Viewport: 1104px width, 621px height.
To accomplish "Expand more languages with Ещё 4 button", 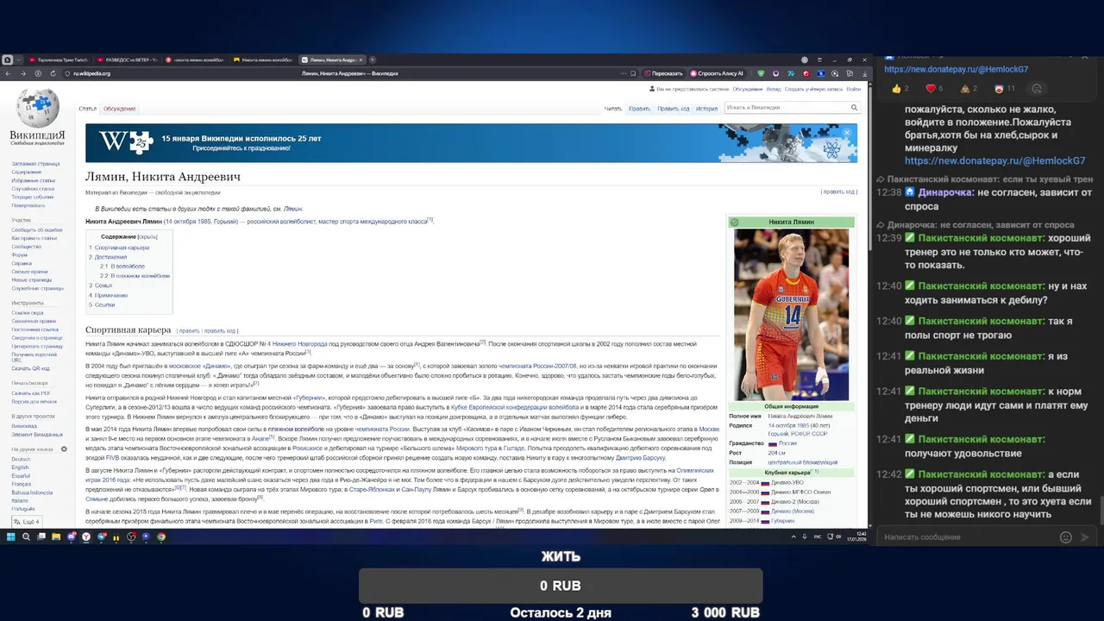I will 27,522.
